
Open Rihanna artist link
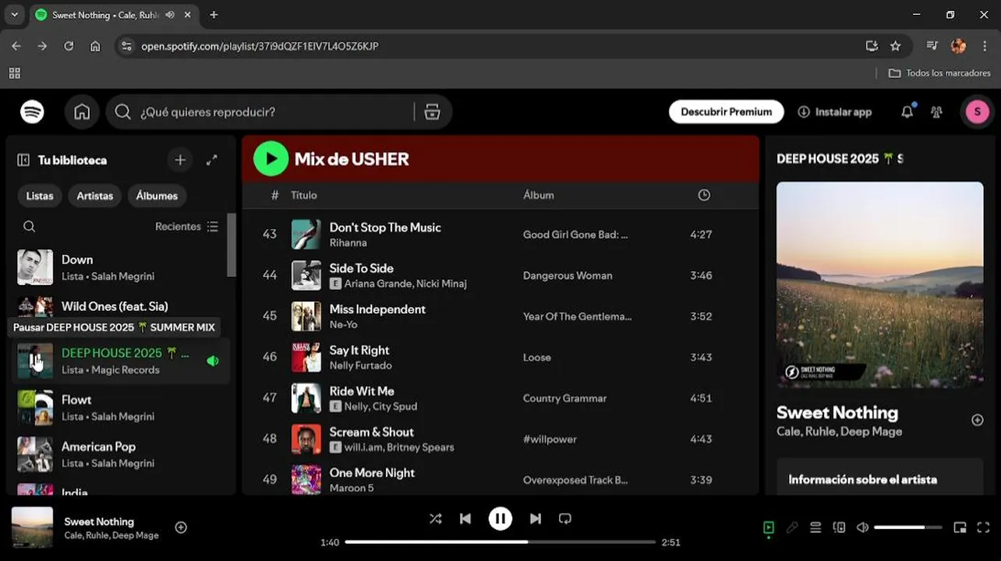click(x=348, y=242)
